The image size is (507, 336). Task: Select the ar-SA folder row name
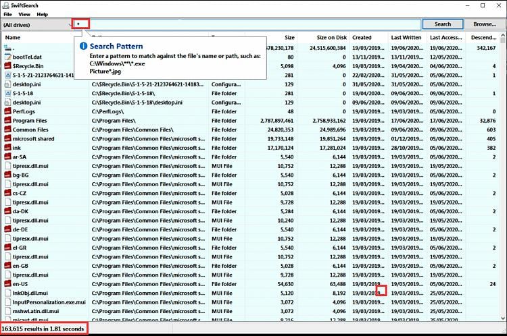click(x=20, y=157)
